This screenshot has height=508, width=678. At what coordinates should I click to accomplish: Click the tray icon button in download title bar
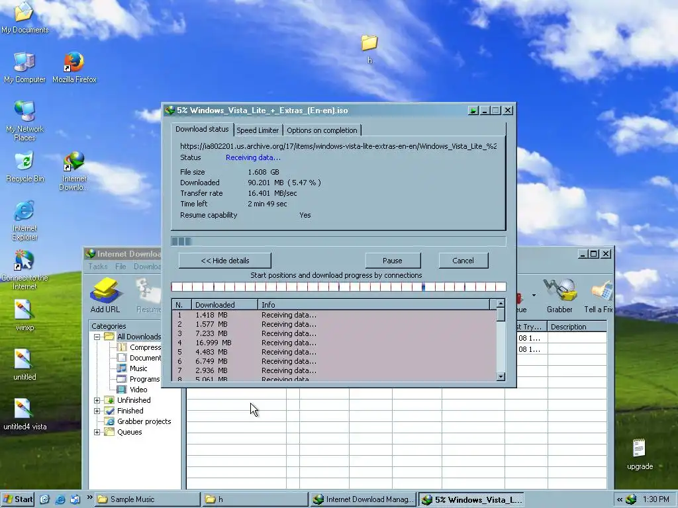point(473,110)
